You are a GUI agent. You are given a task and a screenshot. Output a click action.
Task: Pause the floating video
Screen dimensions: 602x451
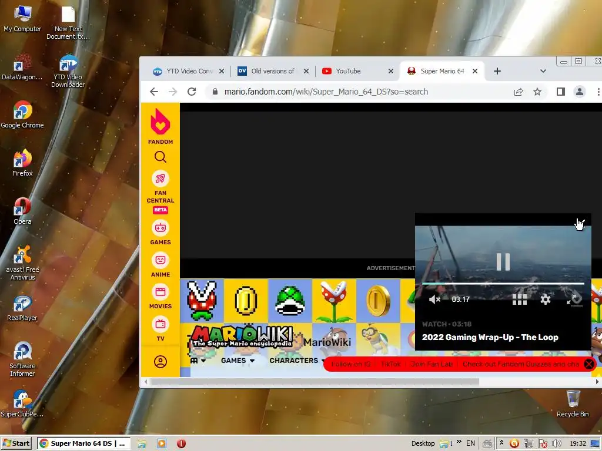tap(503, 262)
